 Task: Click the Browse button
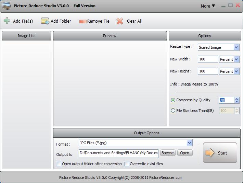(x=167, y=153)
